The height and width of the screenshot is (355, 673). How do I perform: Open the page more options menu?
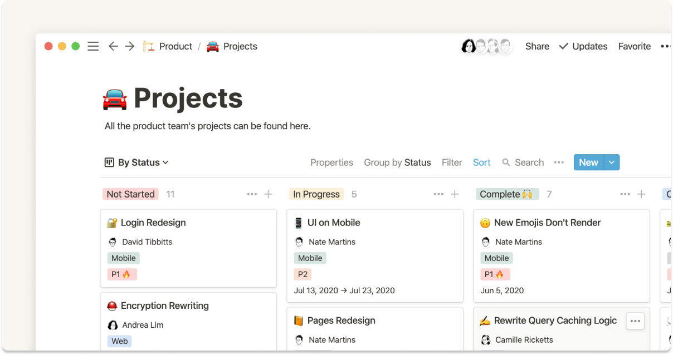[665, 46]
